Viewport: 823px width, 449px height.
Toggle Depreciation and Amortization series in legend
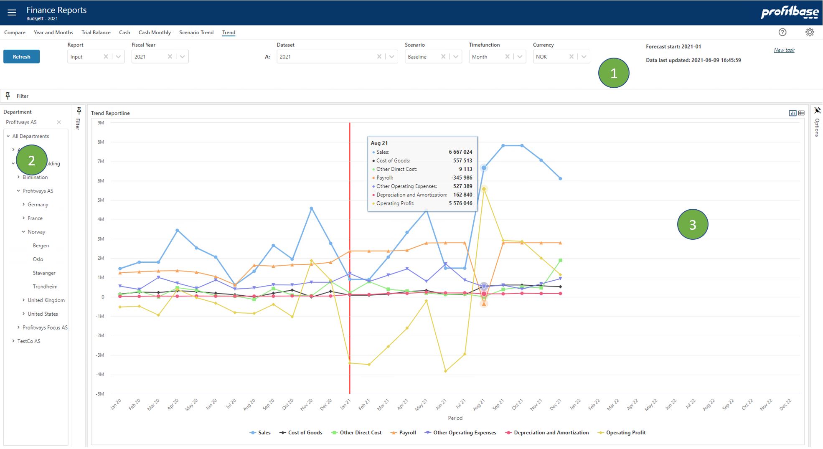pos(547,433)
